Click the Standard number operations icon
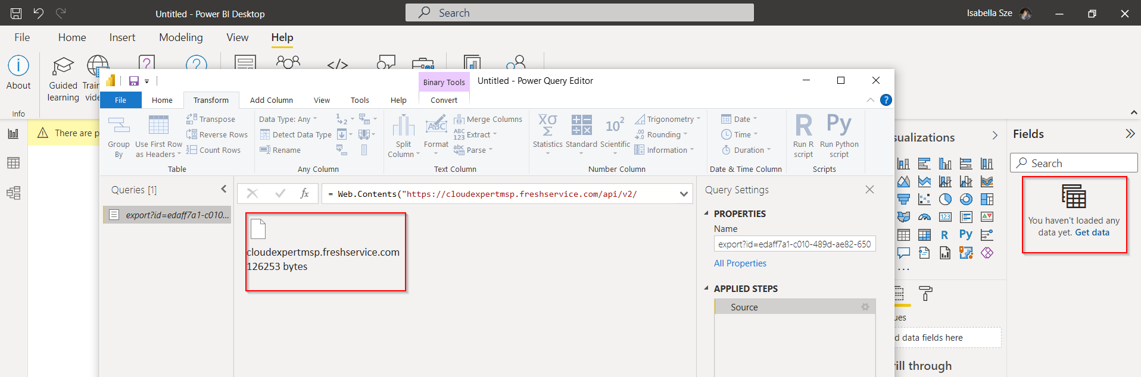Screen dimensions: 1141x377 click(x=581, y=125)
